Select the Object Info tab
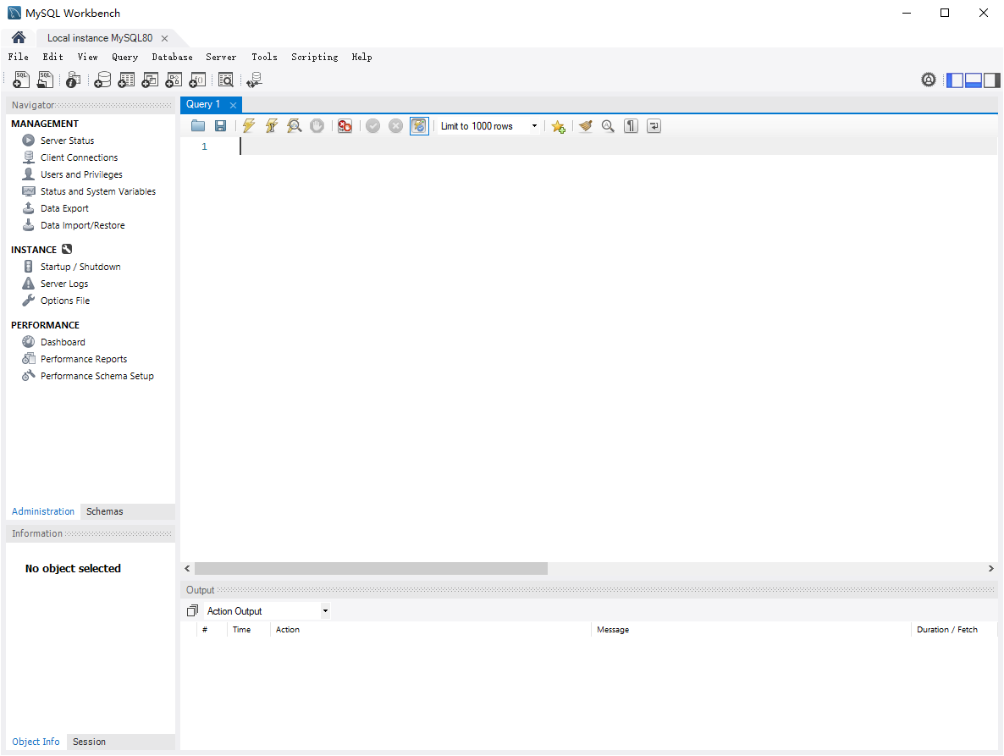This screenshot has height=756, width=1004. click(x=36, y=742)
